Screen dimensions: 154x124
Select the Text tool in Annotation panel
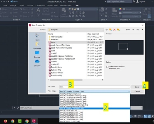point(38,11)
